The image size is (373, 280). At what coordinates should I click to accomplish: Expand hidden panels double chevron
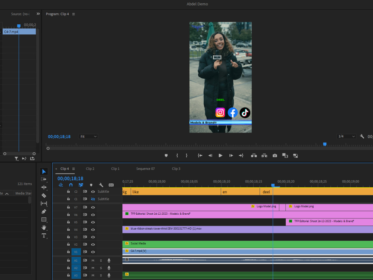[38, 14]
